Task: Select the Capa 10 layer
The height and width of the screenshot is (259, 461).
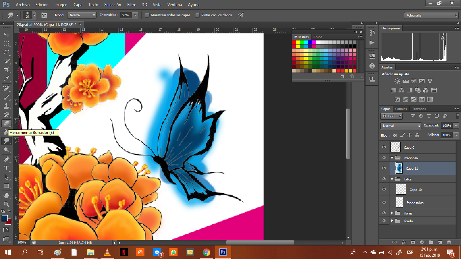Action: (x=415, y=190)
